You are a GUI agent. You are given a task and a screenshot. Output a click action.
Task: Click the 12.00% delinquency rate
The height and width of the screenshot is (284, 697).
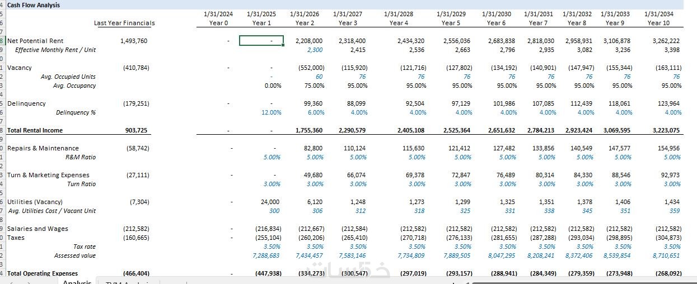(272, 112)
